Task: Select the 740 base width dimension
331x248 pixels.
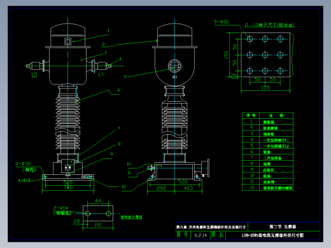Action: pyautogui.click(x=68, y=187)
